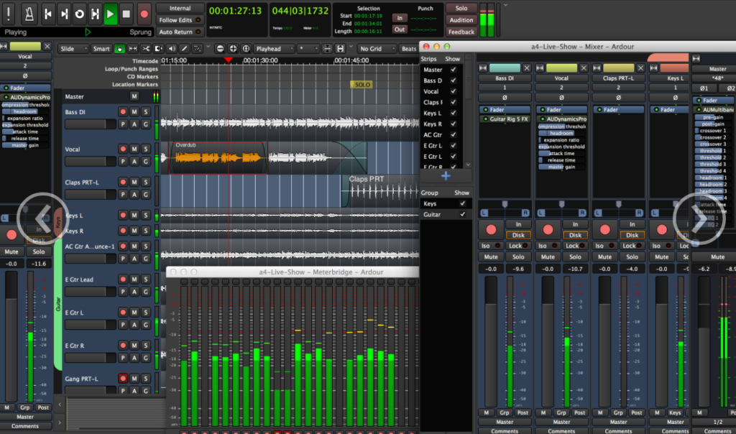This screenshot has width=736, height=434.
Task: Uncheck the Vocal strip Show checkbox
Action: point(453,91)
